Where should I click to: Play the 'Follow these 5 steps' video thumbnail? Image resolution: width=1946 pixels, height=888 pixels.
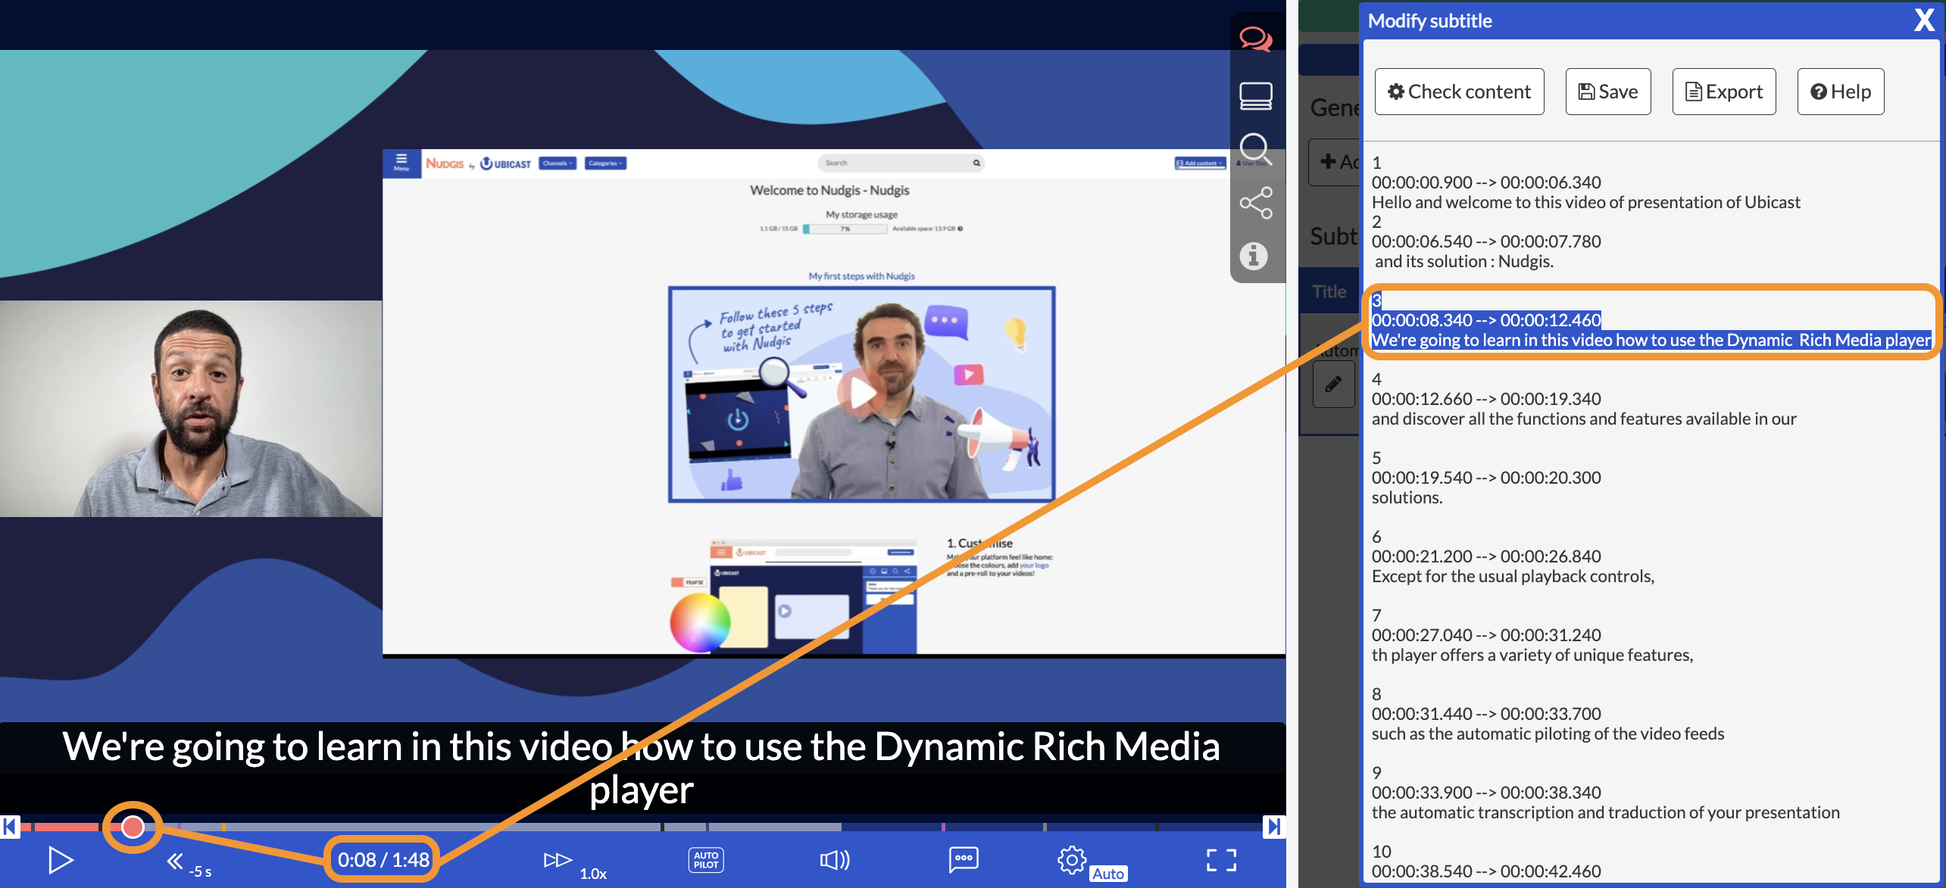pyautogui.click(x=861, y=394)
